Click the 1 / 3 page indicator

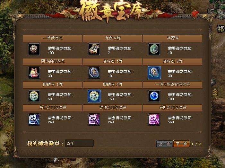(x=196, y=144)
